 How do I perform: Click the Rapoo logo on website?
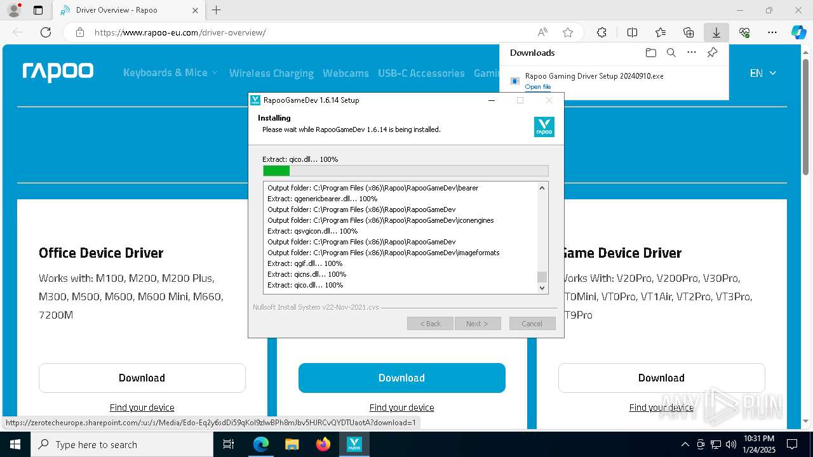point(58,72)
